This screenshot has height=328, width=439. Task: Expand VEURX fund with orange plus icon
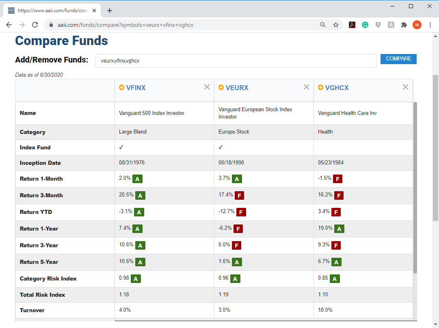[x=221, y=87]
